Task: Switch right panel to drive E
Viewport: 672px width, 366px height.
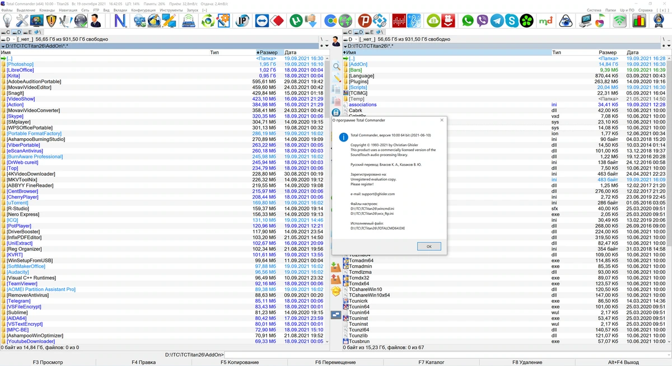Action: pos(369,32)
